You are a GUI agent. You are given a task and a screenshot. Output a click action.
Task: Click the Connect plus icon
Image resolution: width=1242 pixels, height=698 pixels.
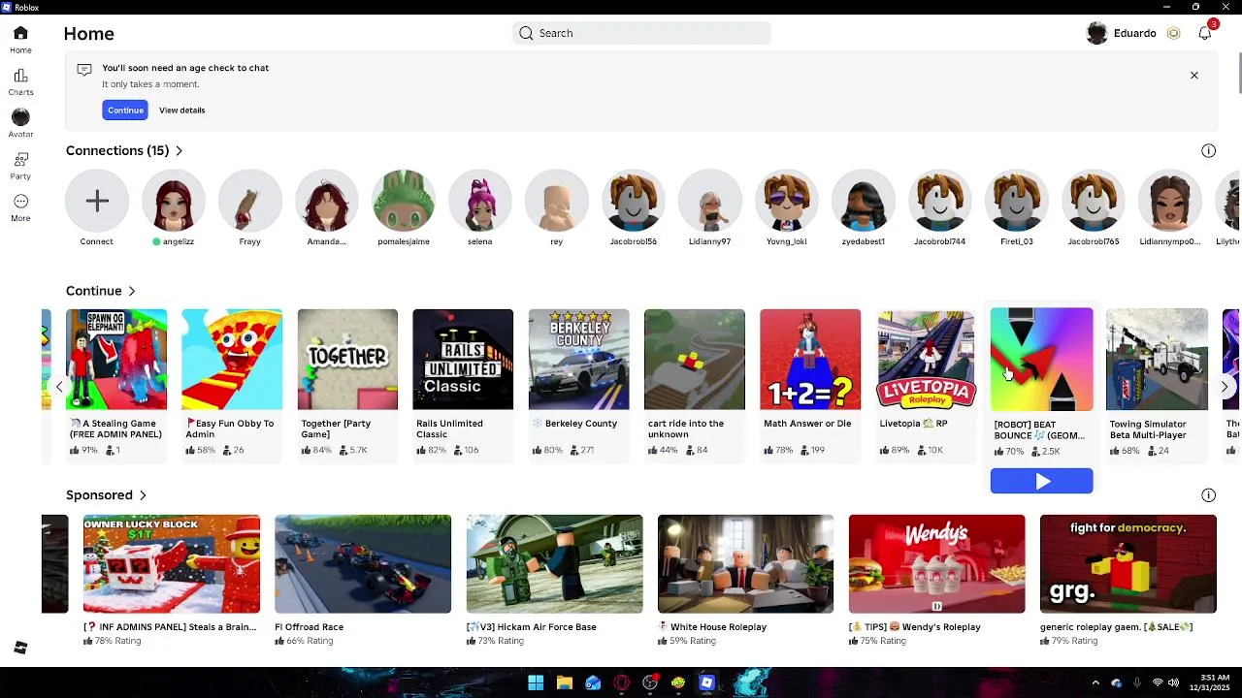pos(97,201)
